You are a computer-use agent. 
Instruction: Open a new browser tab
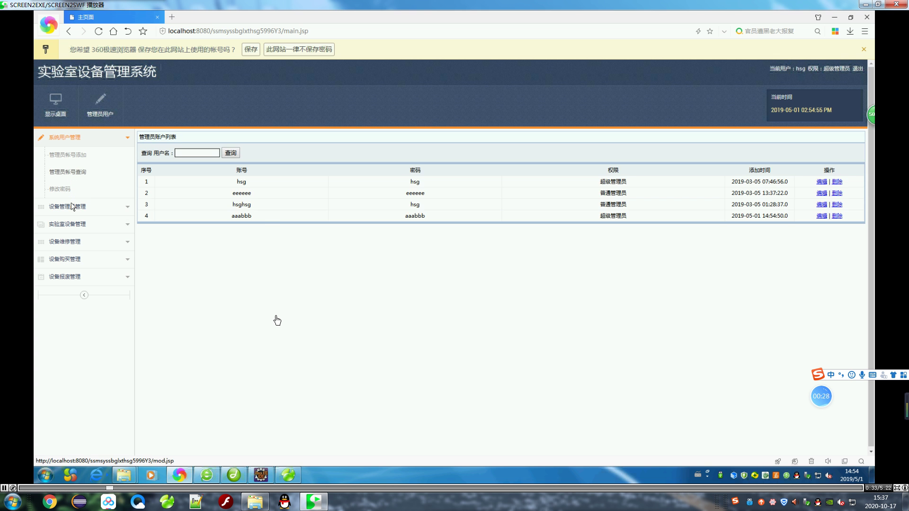click(172, 17)
